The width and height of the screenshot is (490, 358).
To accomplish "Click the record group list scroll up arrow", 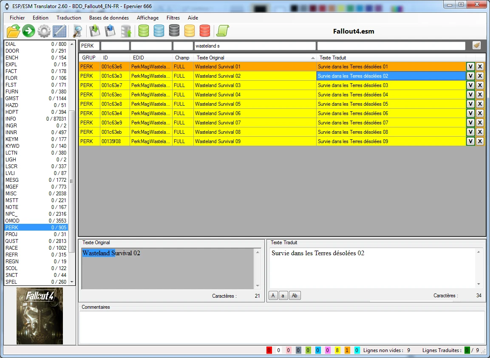I will (72, 44).
